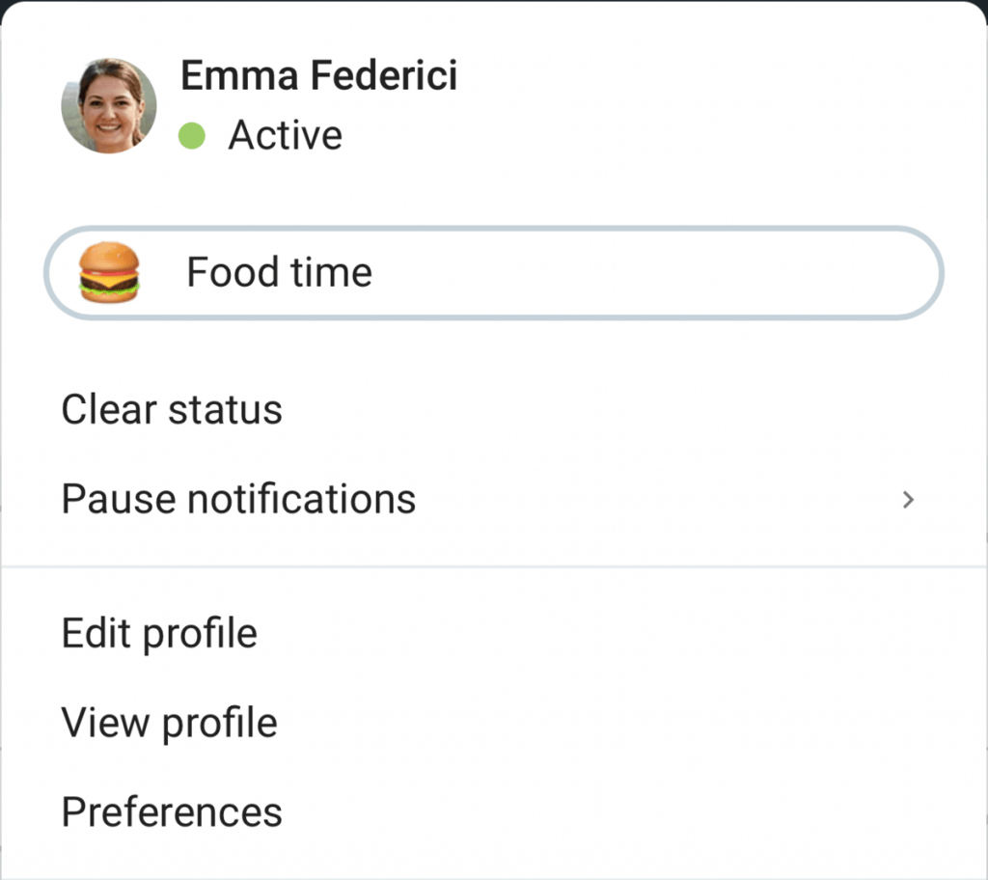Show notification pause options arrow

pyautogui.click(x=907, y=500)
